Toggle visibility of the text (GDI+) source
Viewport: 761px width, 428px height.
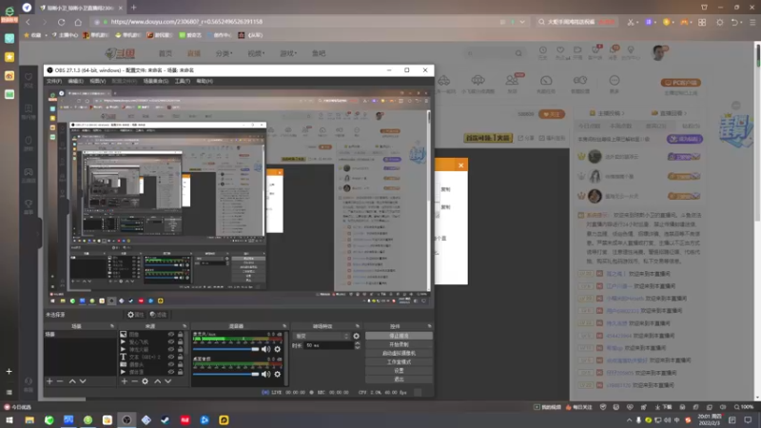coord(171,357)
